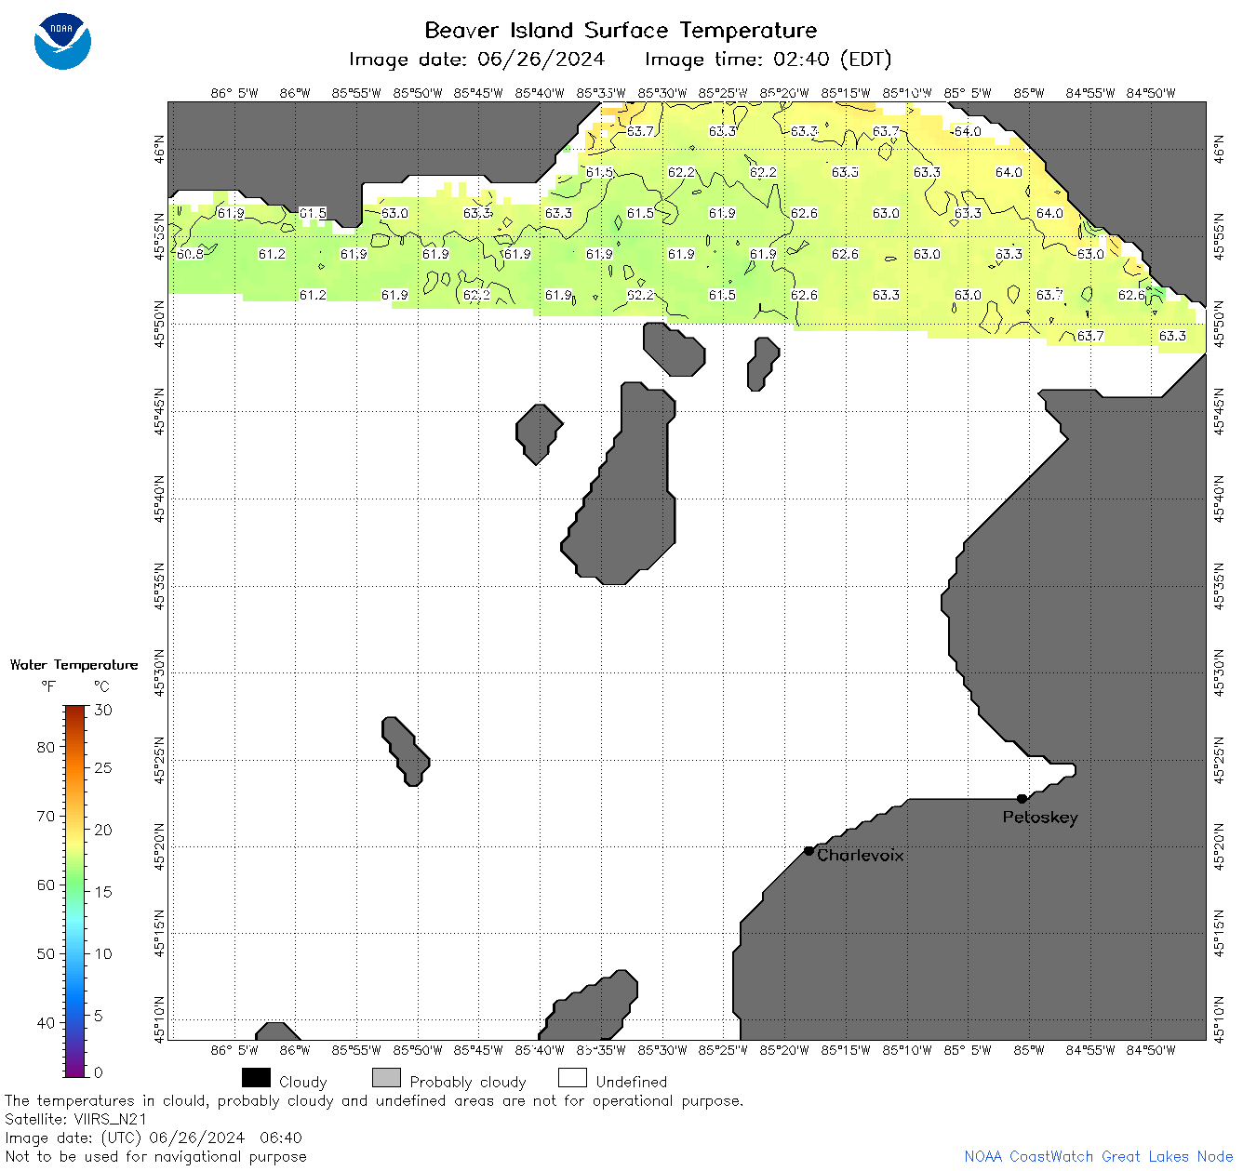
Task: Click the Water Temperature legend heading
Action: (74, 664)
